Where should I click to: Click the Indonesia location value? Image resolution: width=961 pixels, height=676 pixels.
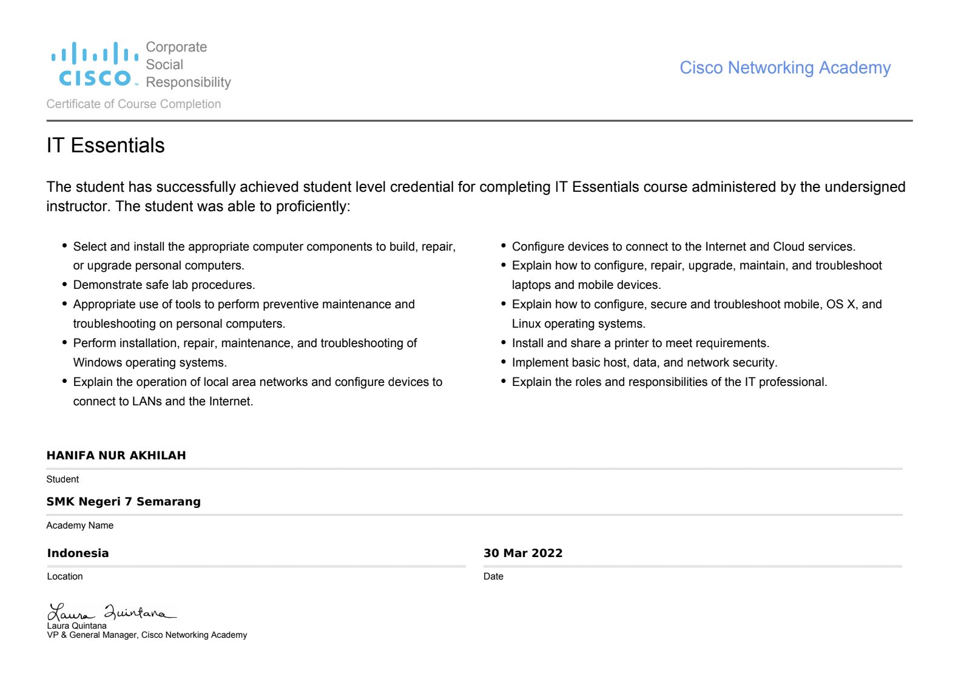(x=78, y=553)
